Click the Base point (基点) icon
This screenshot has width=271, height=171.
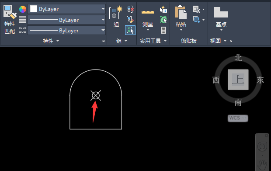click(221, 12)
